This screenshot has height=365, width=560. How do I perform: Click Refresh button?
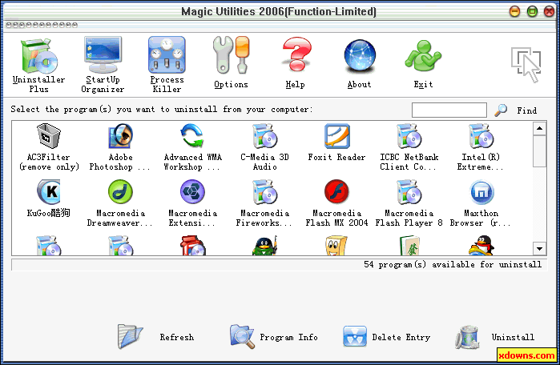pyautogui.click(x=156, y=337)
